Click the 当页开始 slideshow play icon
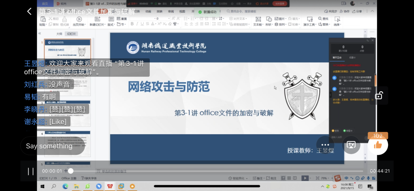The image size is (414, 191). [x=79, y=19]
